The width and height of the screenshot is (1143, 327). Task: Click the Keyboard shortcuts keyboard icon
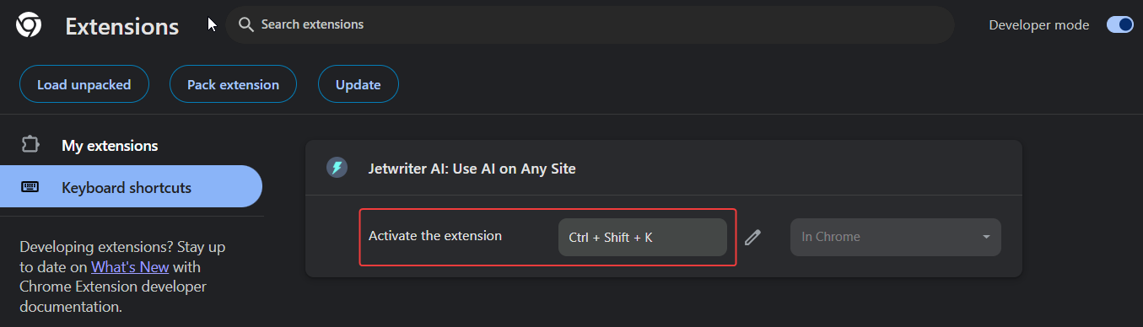point(30,187)
